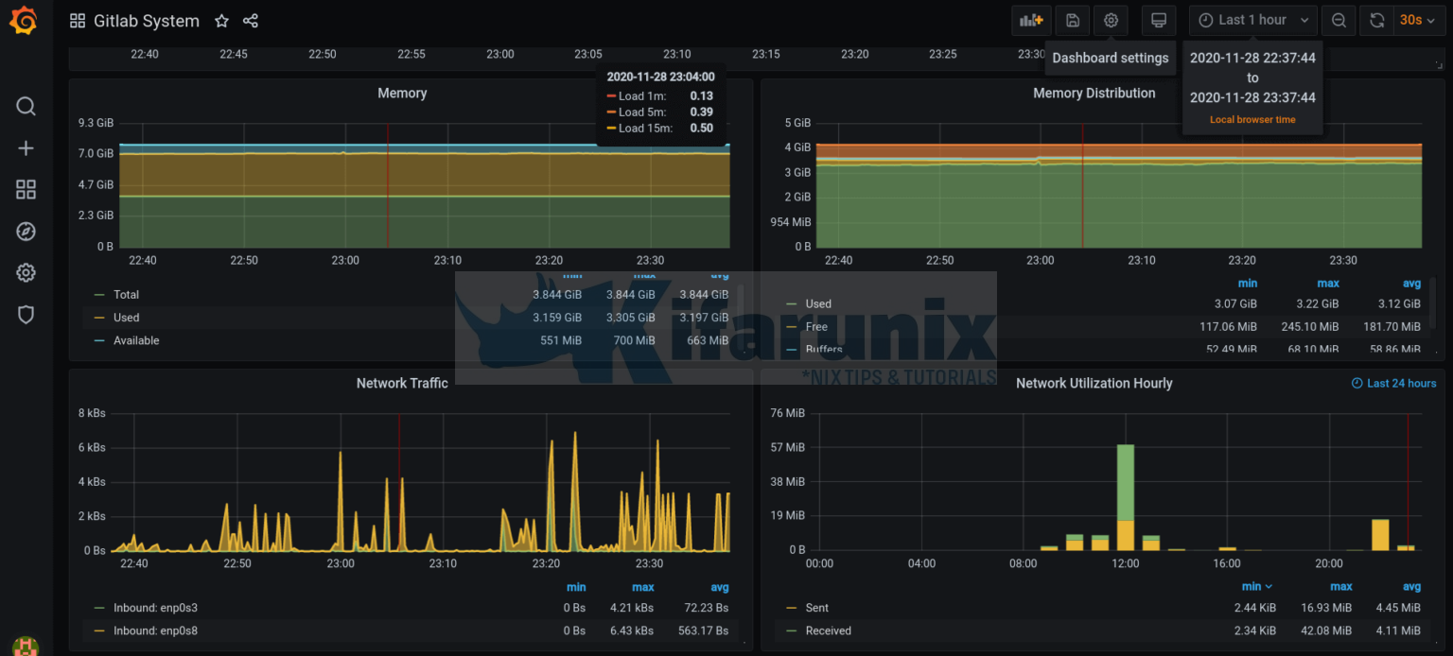The width and height of the screenshot is (1453, 656).
Task: Click the Grafana logo home icon
Action: click(24, 21)
